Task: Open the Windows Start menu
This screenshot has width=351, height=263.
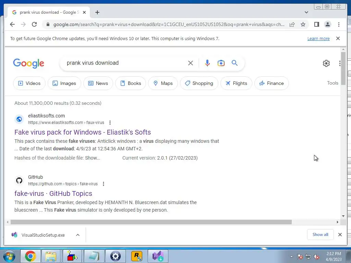Action: [9, 256]
